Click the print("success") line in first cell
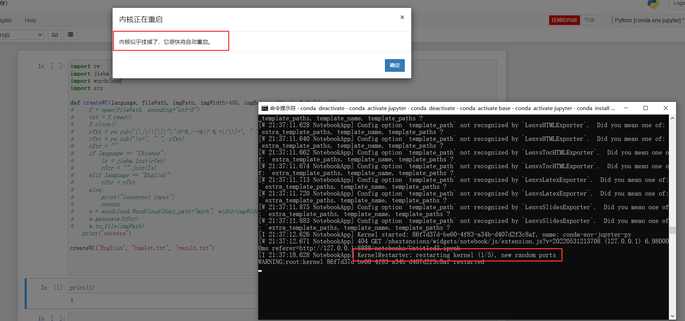Viewport: 685px width, 321px height. (x=106, y=233)
